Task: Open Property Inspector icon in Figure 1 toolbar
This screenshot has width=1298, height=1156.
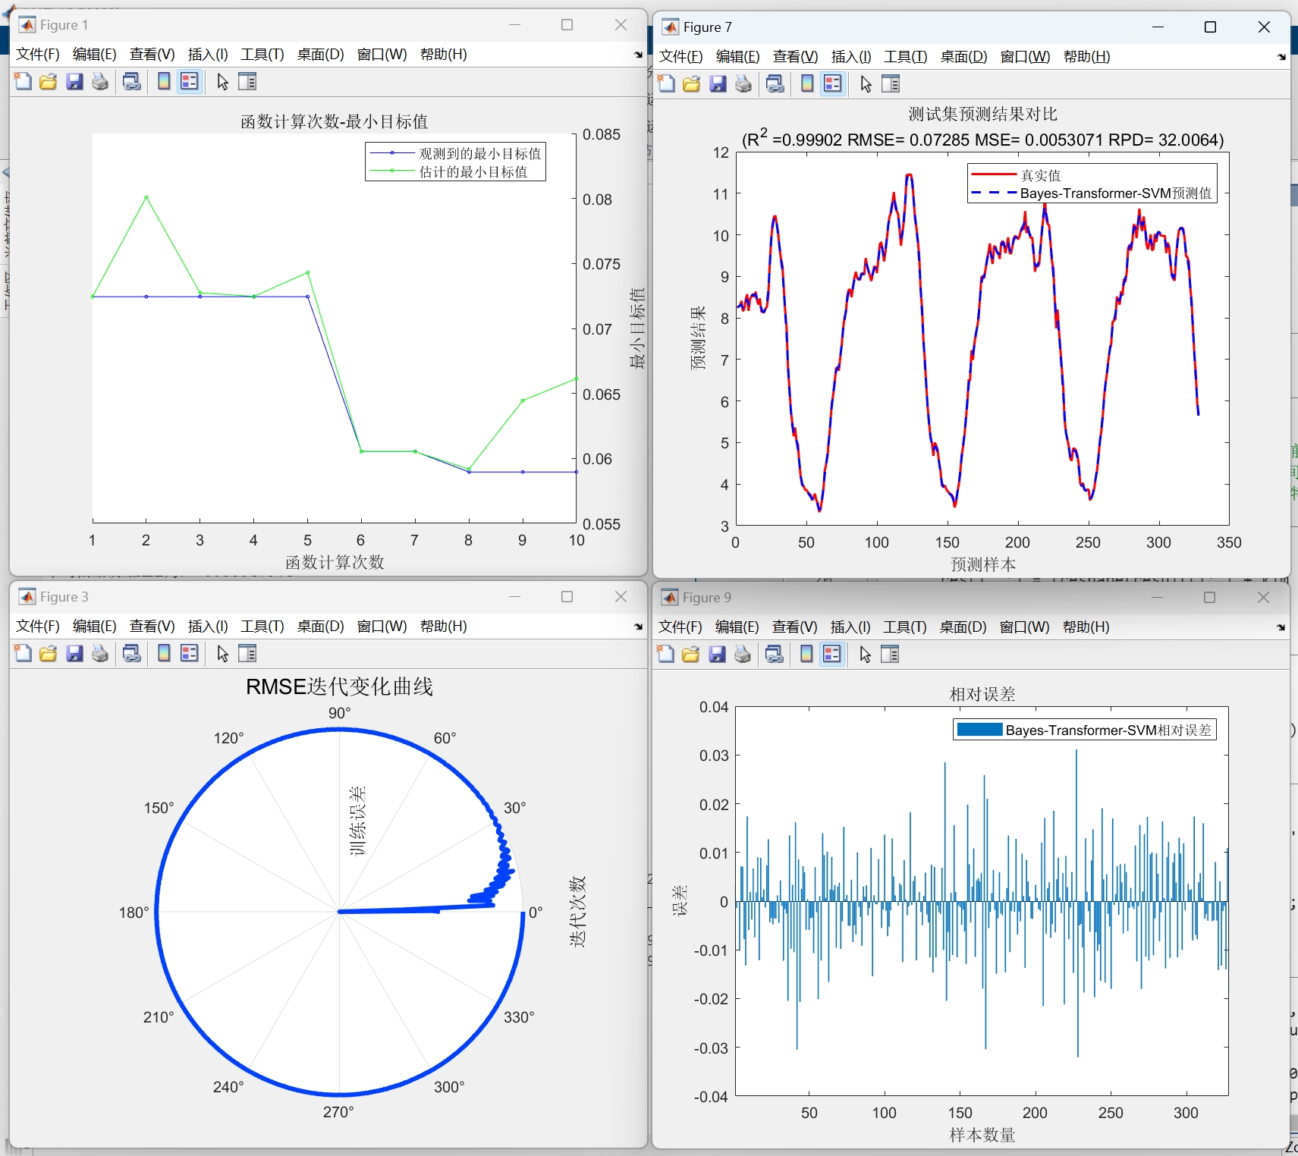Action: (x=248, y=82)
